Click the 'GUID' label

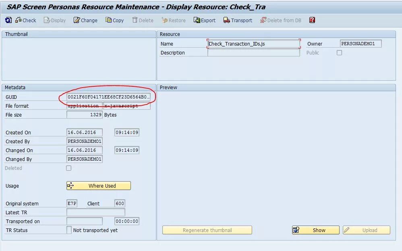pyautogui.click(x=11, y=97)
